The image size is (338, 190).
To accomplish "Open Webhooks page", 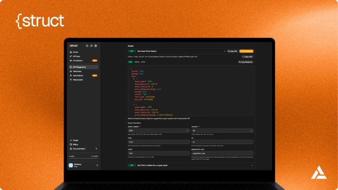I will [77, 71].
